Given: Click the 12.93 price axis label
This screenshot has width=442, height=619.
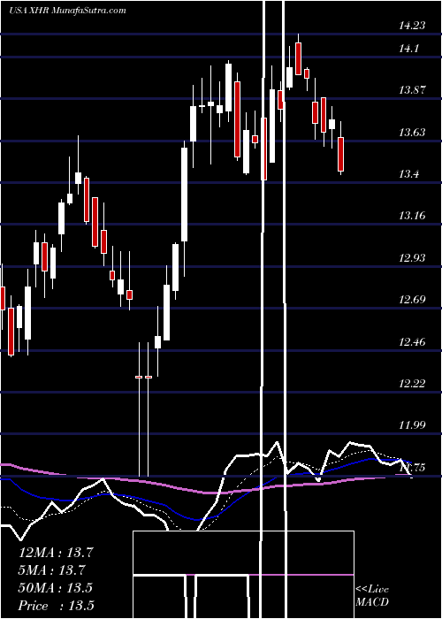Looking at the screenshot, I should [413, 258].
